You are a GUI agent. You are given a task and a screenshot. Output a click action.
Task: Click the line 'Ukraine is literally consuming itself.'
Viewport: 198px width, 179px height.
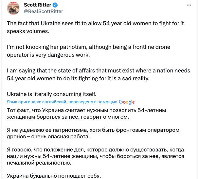click(51, 94)
